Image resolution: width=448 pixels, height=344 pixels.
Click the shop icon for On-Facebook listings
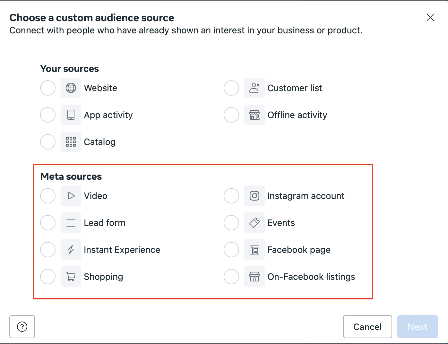pyautogui.click(x=254, y=277)
